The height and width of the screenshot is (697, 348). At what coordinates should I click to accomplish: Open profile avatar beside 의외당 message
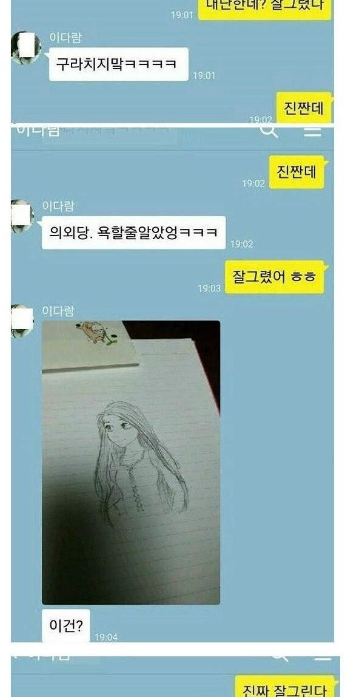(x=22, y=217)
